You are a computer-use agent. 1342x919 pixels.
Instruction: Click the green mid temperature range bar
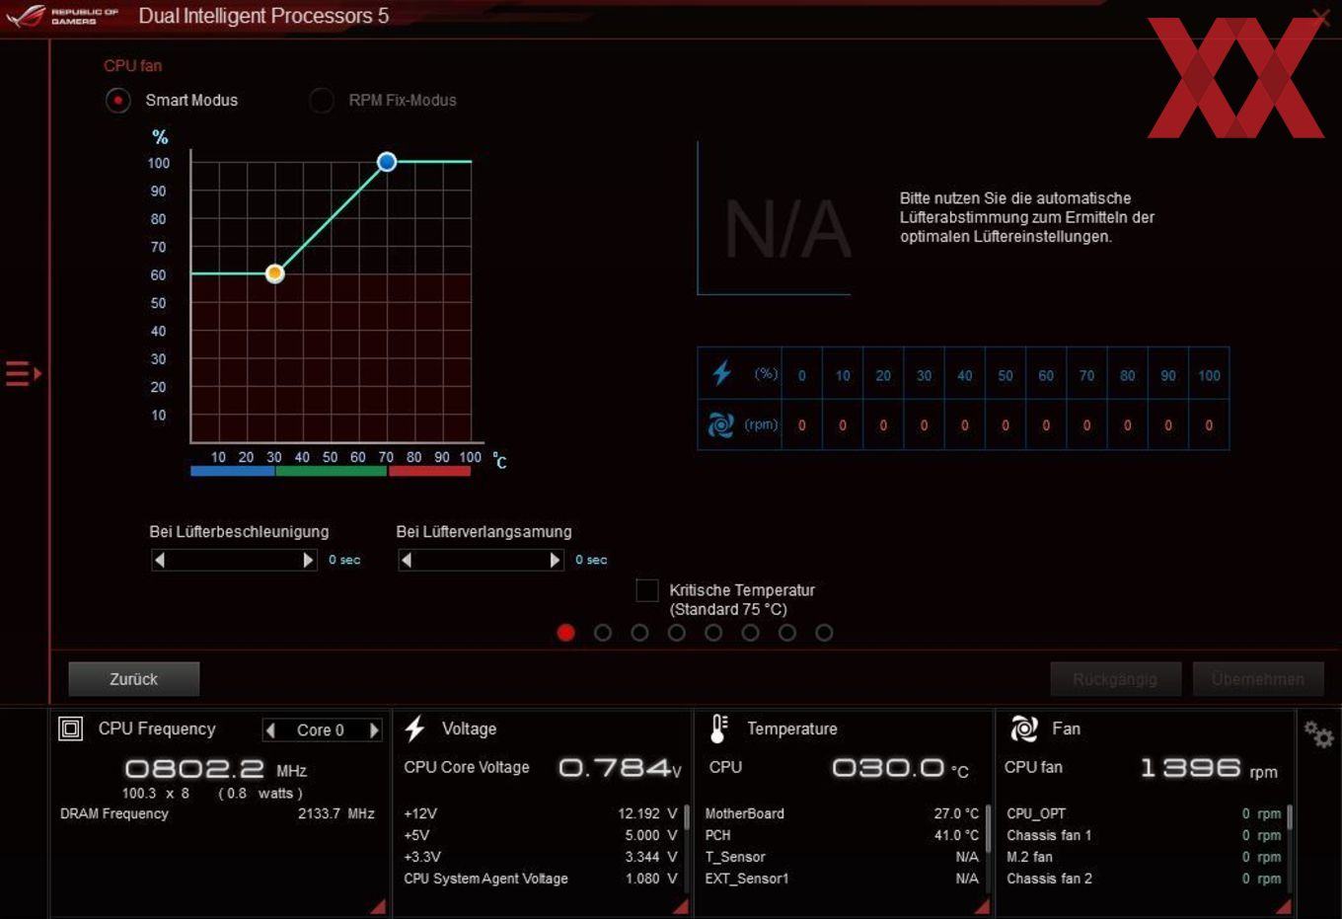[331, 471]
